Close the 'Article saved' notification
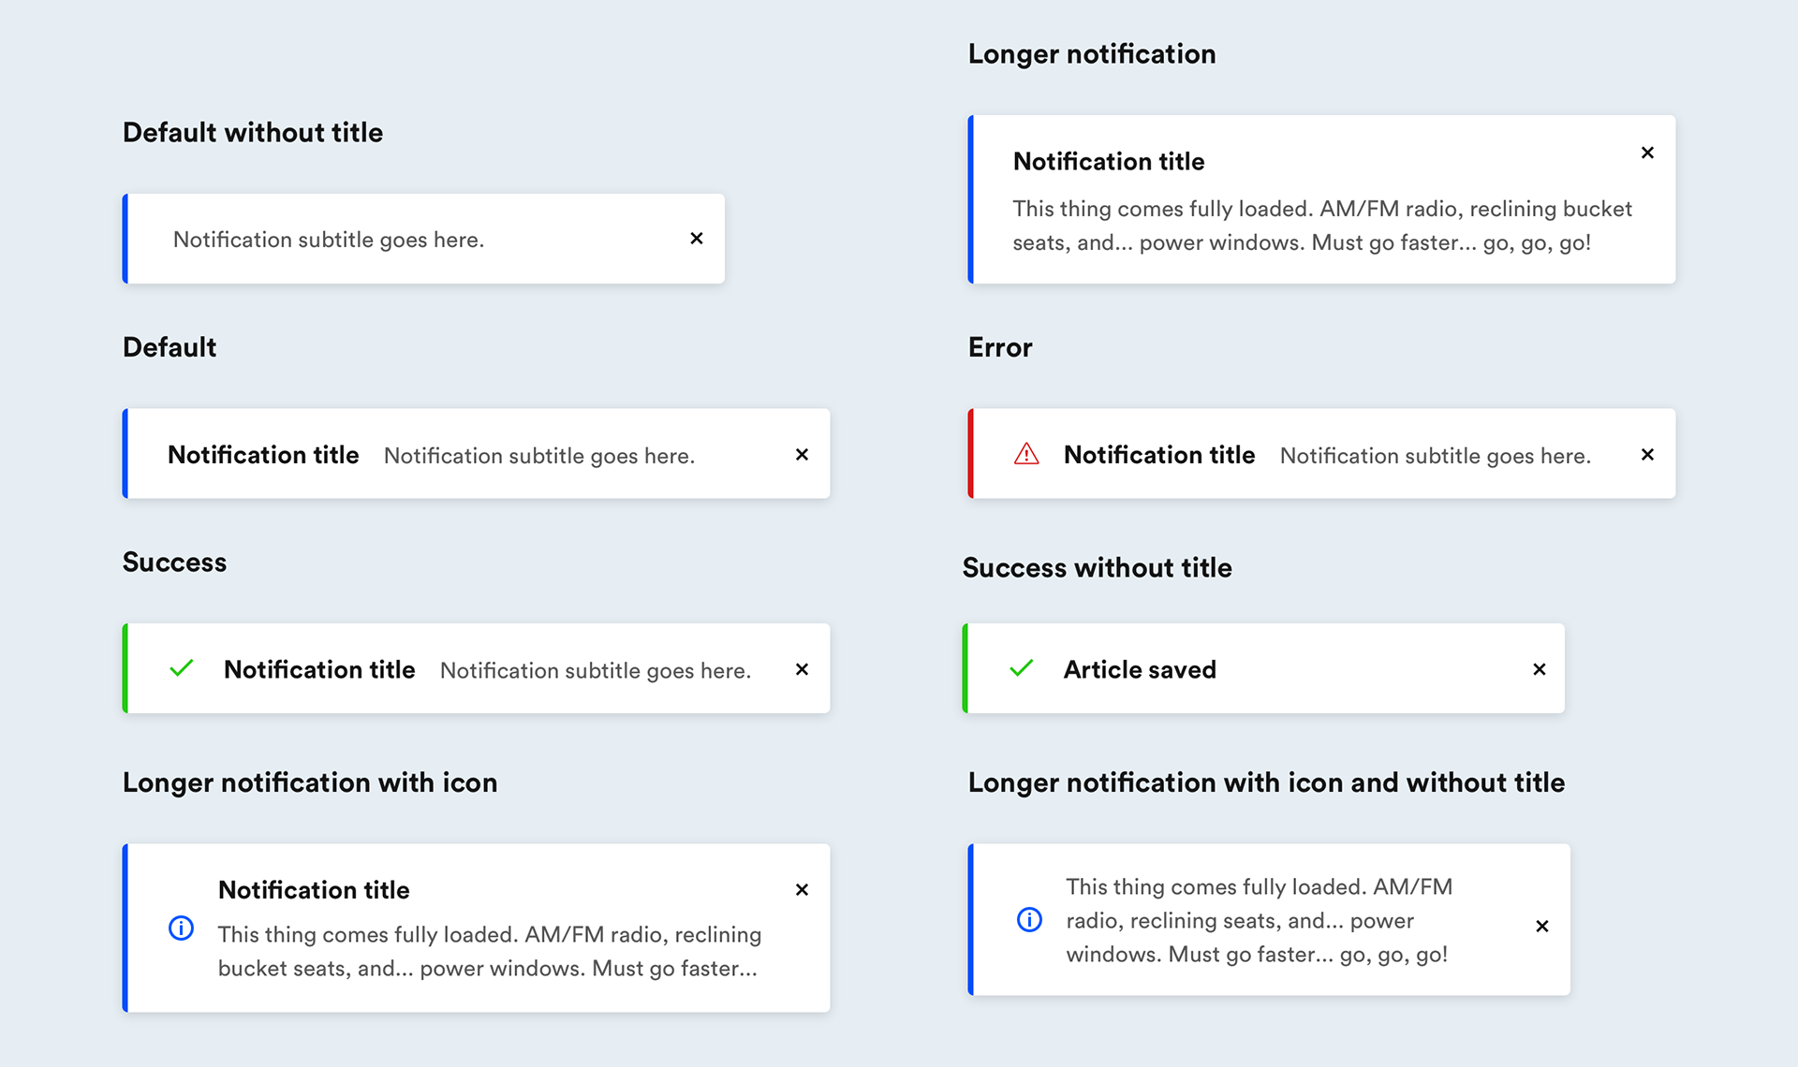This screenshot has width=1798, height=1067. pyautogui.click(x=1539, y=669)
